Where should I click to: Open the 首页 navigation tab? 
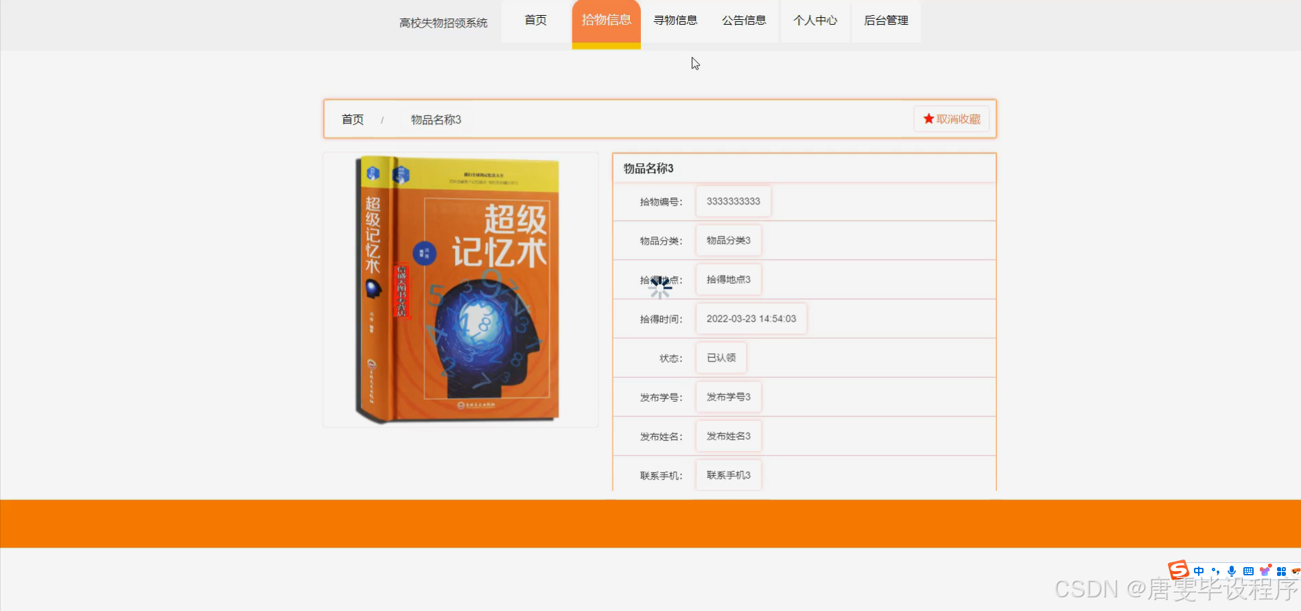536,21
